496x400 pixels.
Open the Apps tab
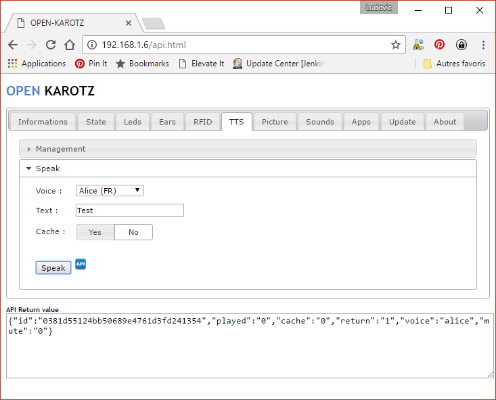[x=361, y=122]
